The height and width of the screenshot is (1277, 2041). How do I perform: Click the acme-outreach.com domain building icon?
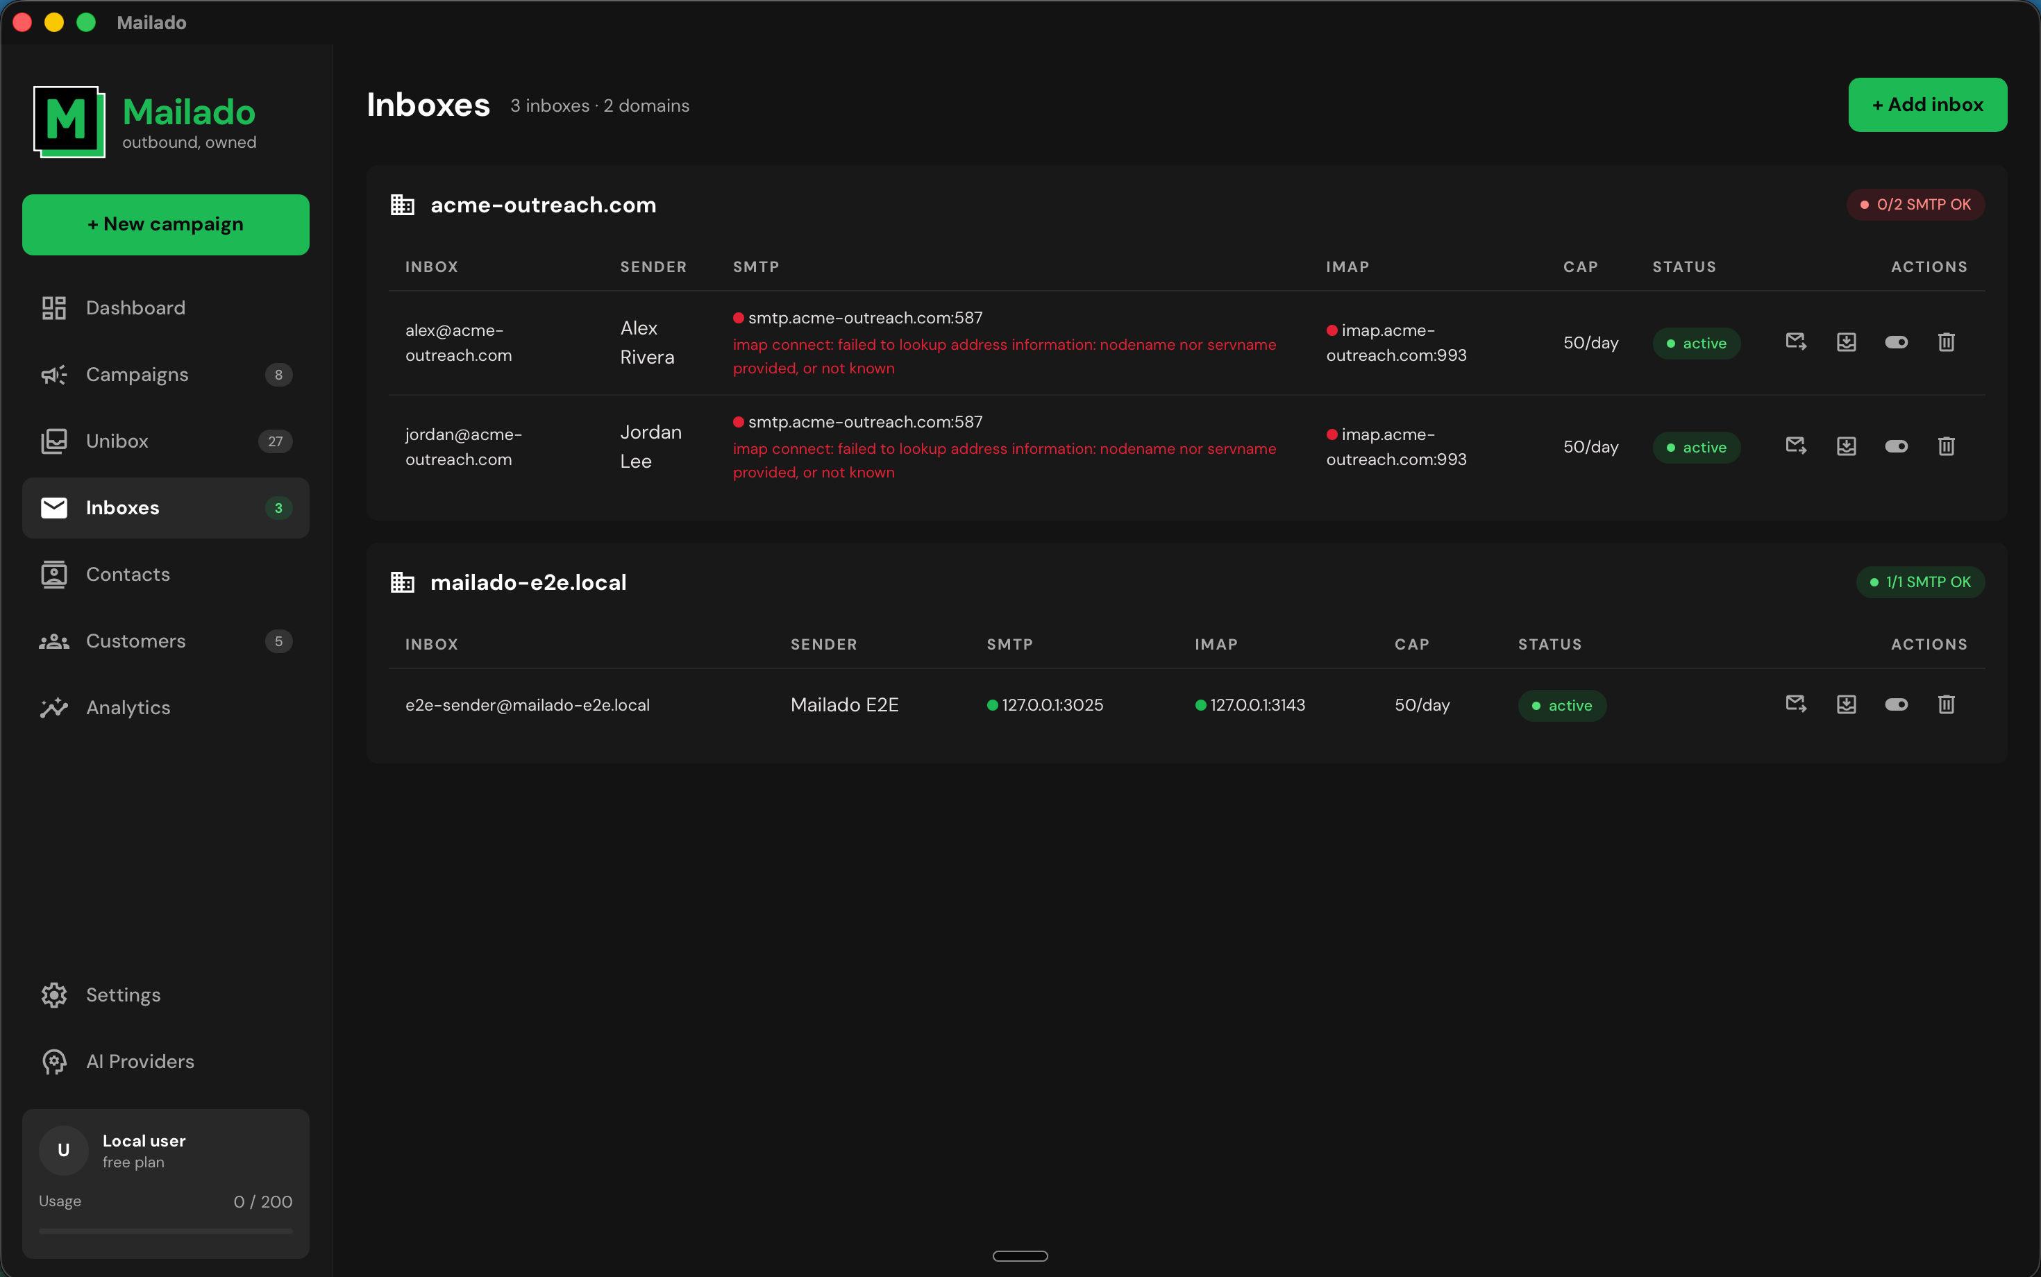coord(402,204)
